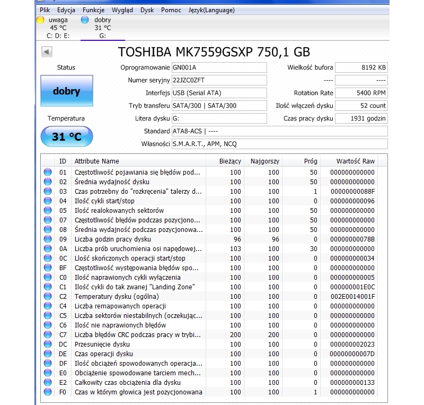Select row 'Przesunięcie dysku'

tap(210, 344)
